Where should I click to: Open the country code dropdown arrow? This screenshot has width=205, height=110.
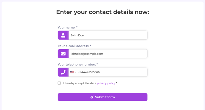pos(75,72)
